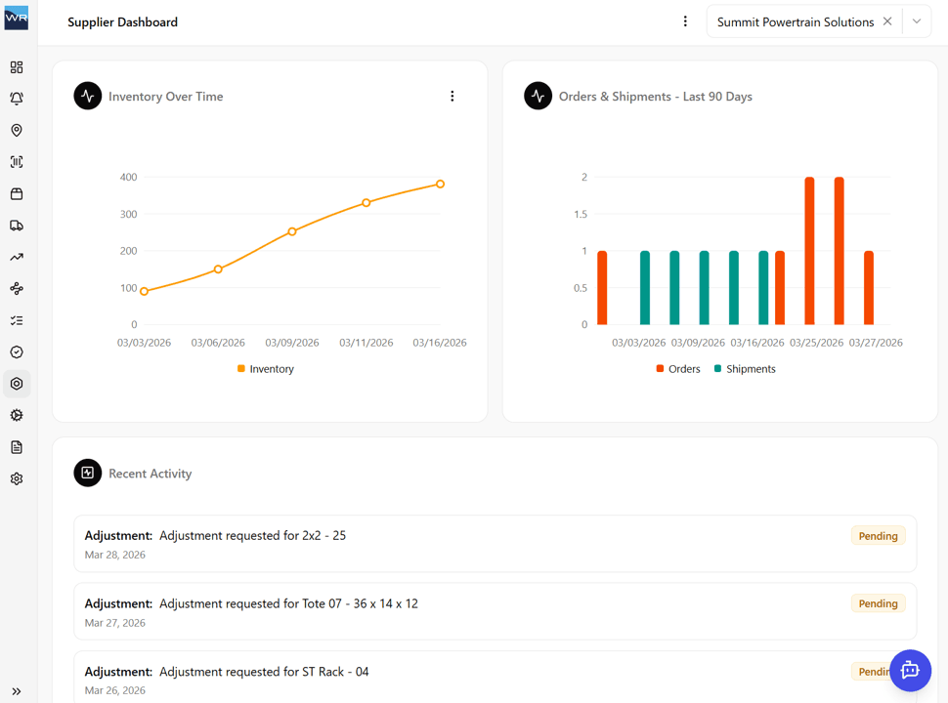Click the shipments truck icon in sidebar
This screenshot has height=703, width=948.
coord(16,225)
